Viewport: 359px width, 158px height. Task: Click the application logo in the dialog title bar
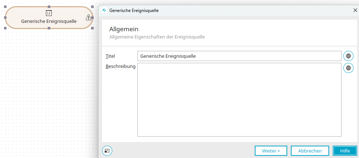click(x=104, y=10)
